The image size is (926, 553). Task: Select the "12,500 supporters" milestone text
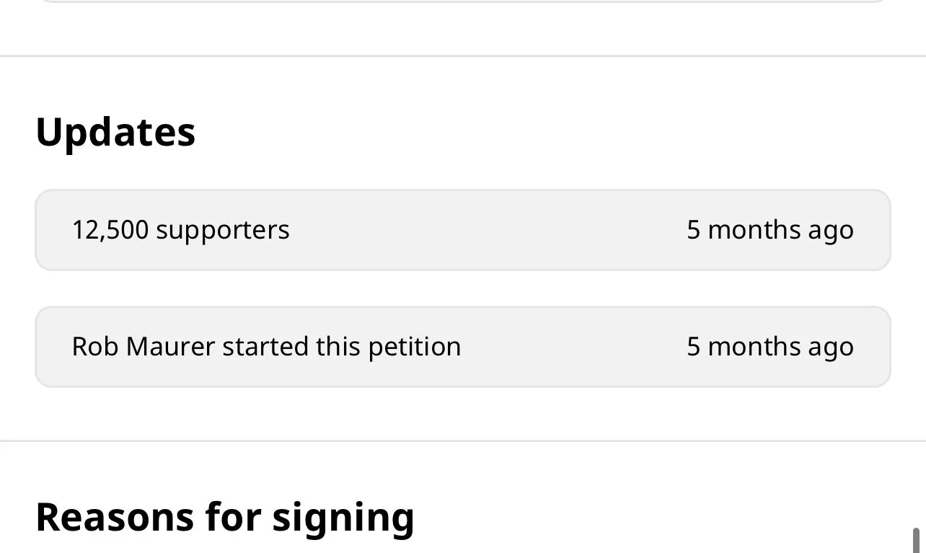tap(180, 230)
